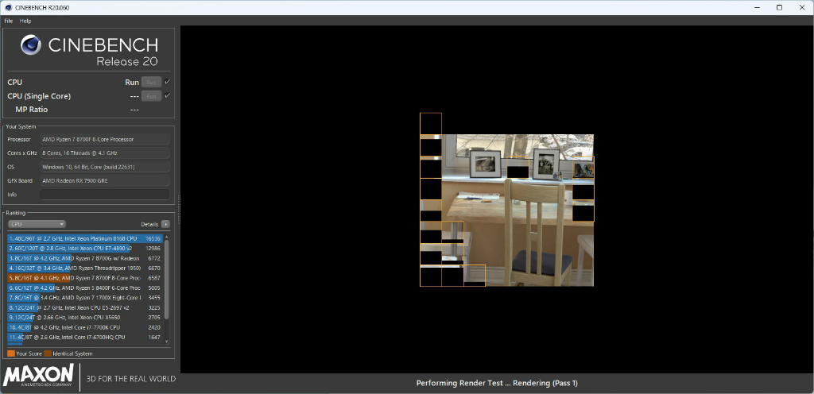Click the orange Your Score legend swatch
This screenshot has width=814, height=394.
11,353
